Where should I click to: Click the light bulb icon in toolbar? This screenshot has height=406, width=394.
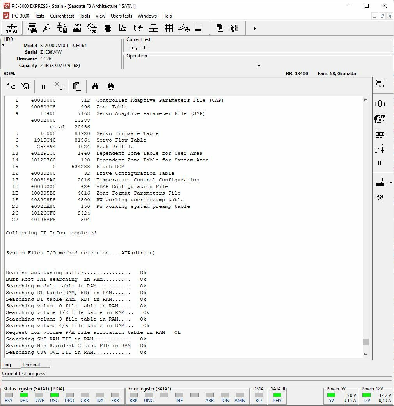(x=47, y=28)
